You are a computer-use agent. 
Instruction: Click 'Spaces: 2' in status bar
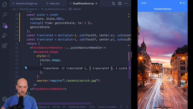[x=44, y=107]
